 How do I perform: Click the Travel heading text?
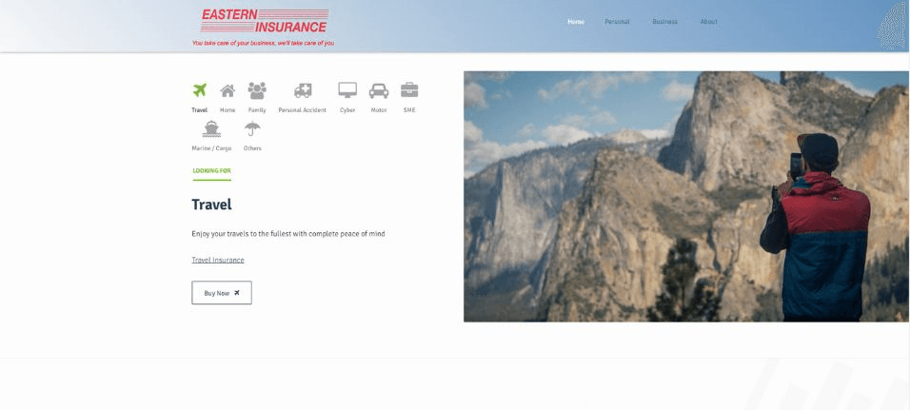click(x=212, y=205)
